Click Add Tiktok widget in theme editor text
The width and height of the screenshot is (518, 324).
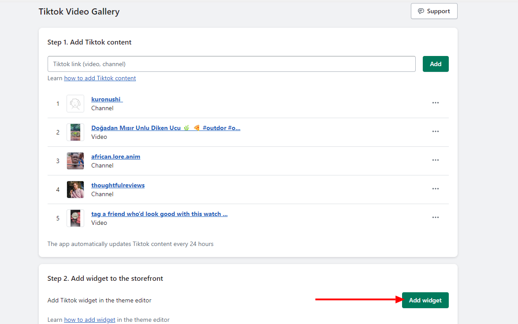(100, 301)
